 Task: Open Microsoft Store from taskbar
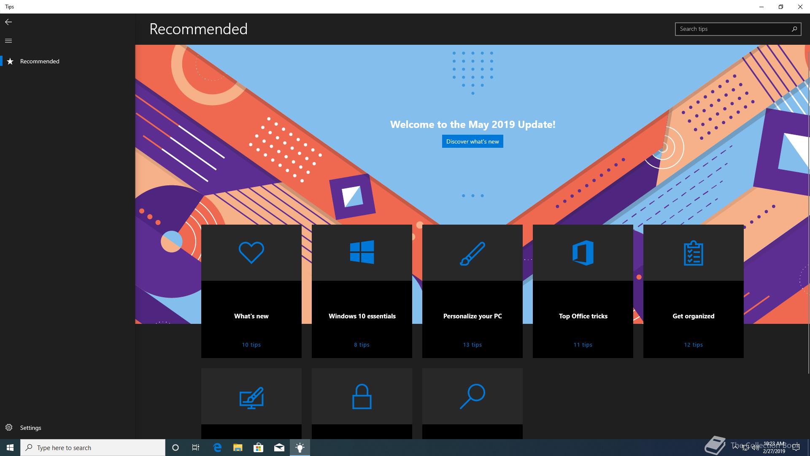coord(258,448)
